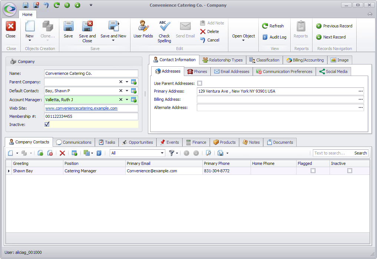
Task: Click the new contact icon in grid toolbar
Action: pyautogui.click(x=11, y=153)
